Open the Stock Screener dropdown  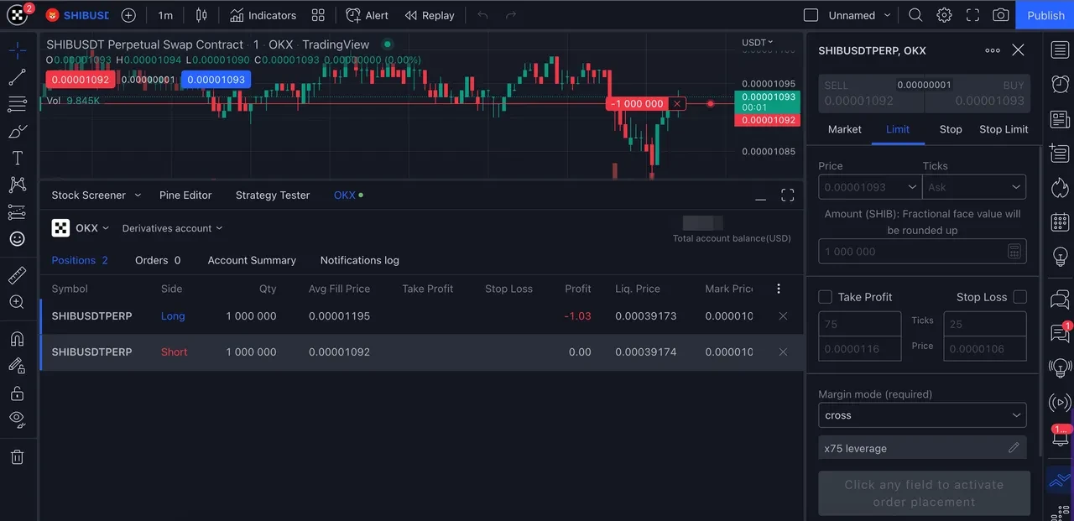[96, 195]
